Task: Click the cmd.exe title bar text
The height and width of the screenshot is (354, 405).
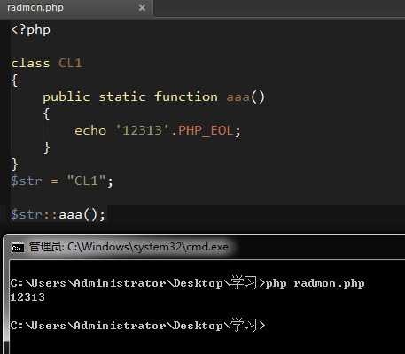Action: click(x=129, y=247)
